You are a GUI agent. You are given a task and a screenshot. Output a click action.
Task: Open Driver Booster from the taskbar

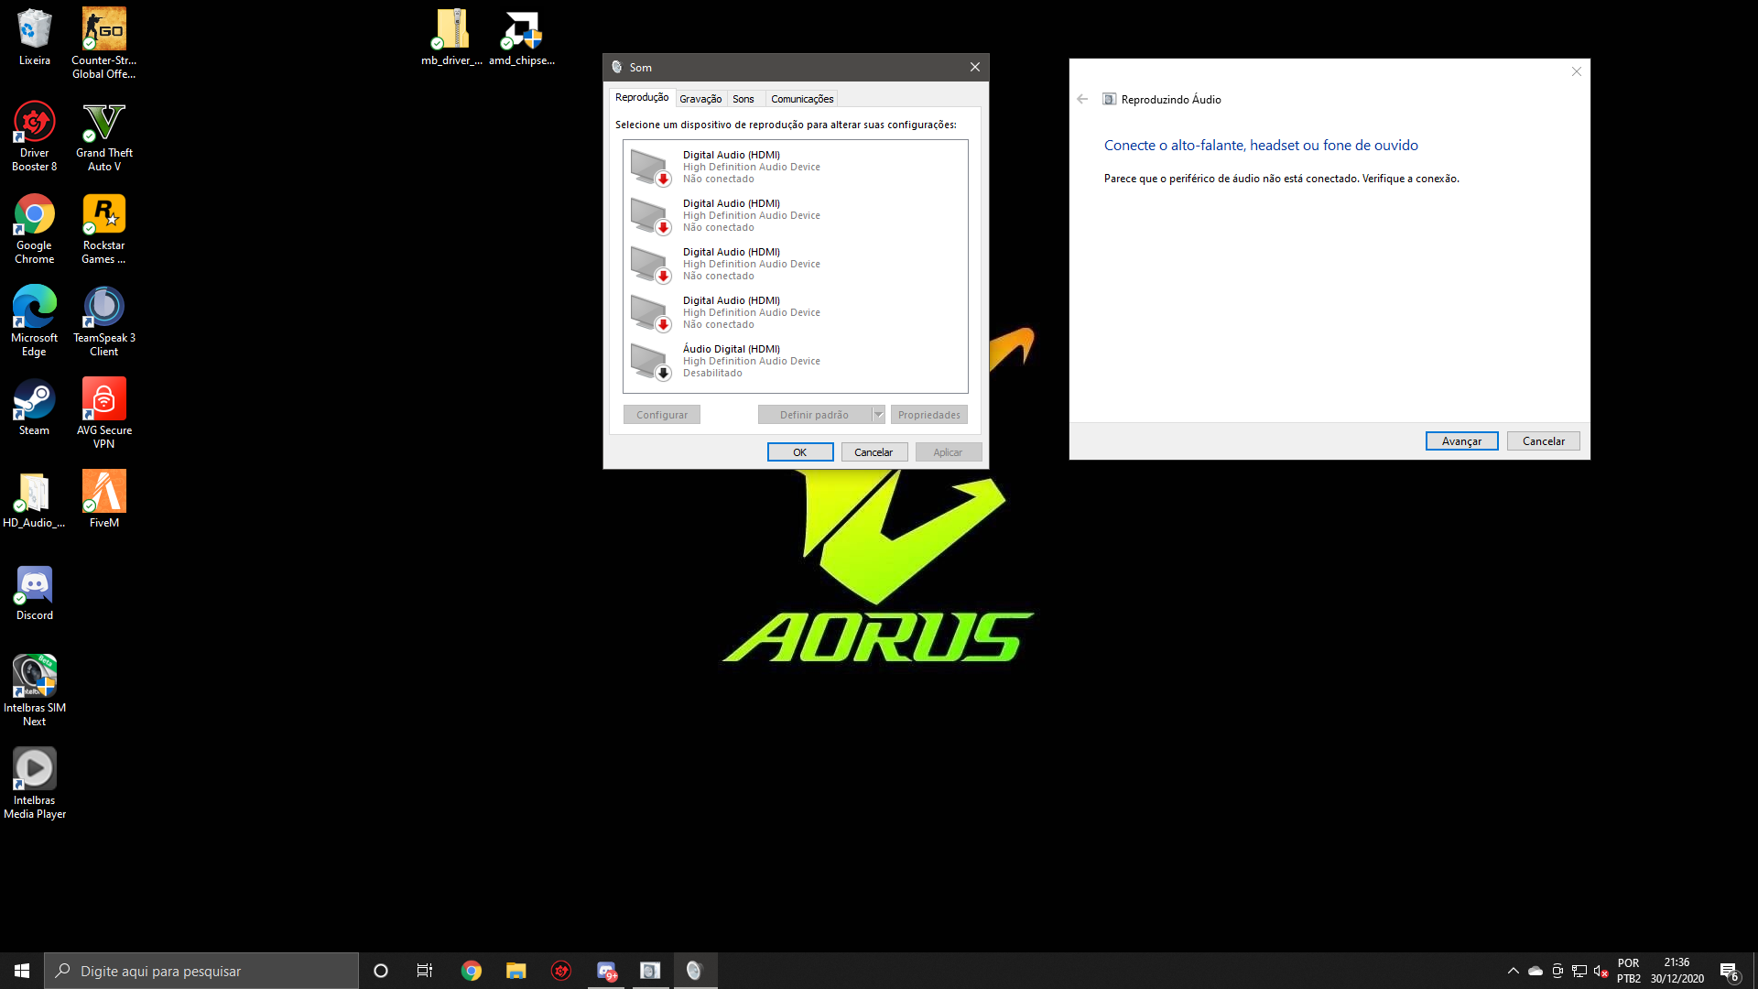coord(561,971)
